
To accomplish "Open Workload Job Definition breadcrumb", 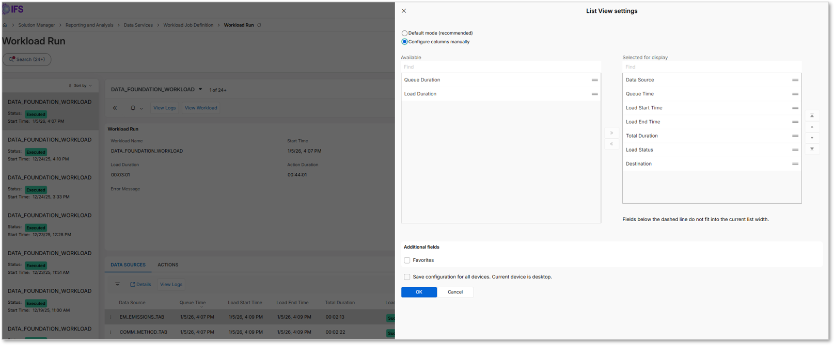I will (x=188, y=25).
